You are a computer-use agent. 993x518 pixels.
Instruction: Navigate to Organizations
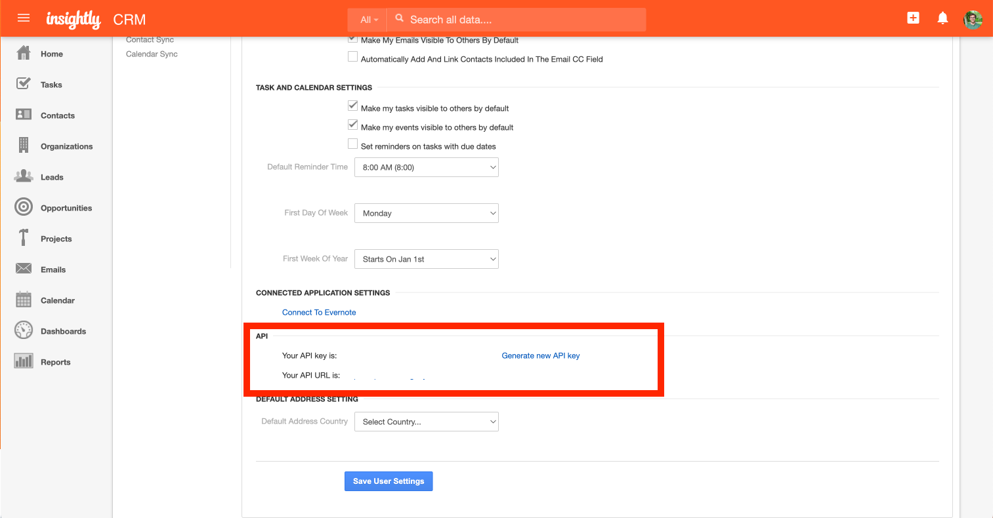[x=66, y=146]
